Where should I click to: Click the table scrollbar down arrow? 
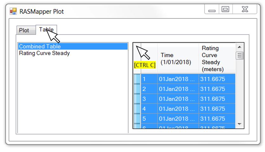point(240,124)
